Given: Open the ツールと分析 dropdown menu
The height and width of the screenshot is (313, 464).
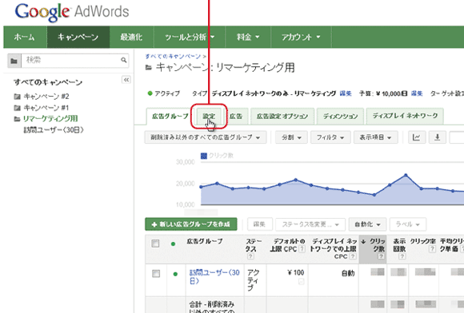Looking at the screenshot, I should click(x=190, y=38).
